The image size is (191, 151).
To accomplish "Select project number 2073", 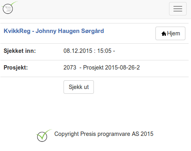I will [70, 68].
